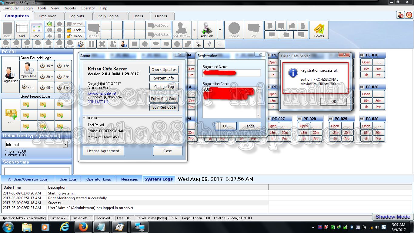The width and height of the screenshot is (414, 233).
Task: Open the Add Sale dropdown arrow
Action: click(220, 30)
